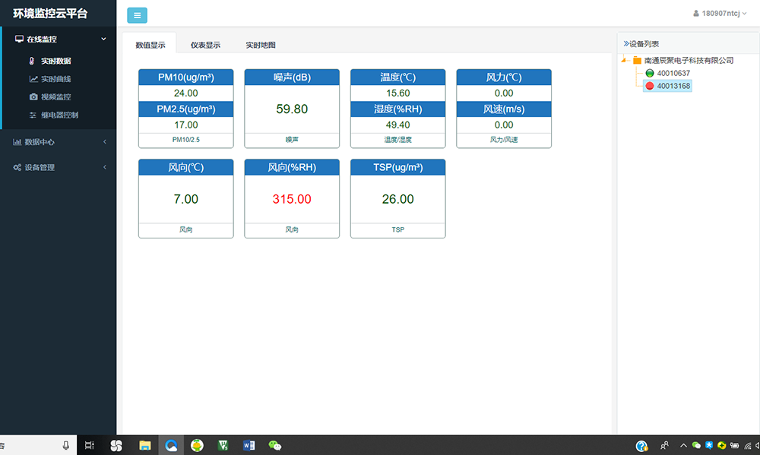Click the temperature value 15.60
This screenshot has height=455, width=760.
click(x=398, y=93)
